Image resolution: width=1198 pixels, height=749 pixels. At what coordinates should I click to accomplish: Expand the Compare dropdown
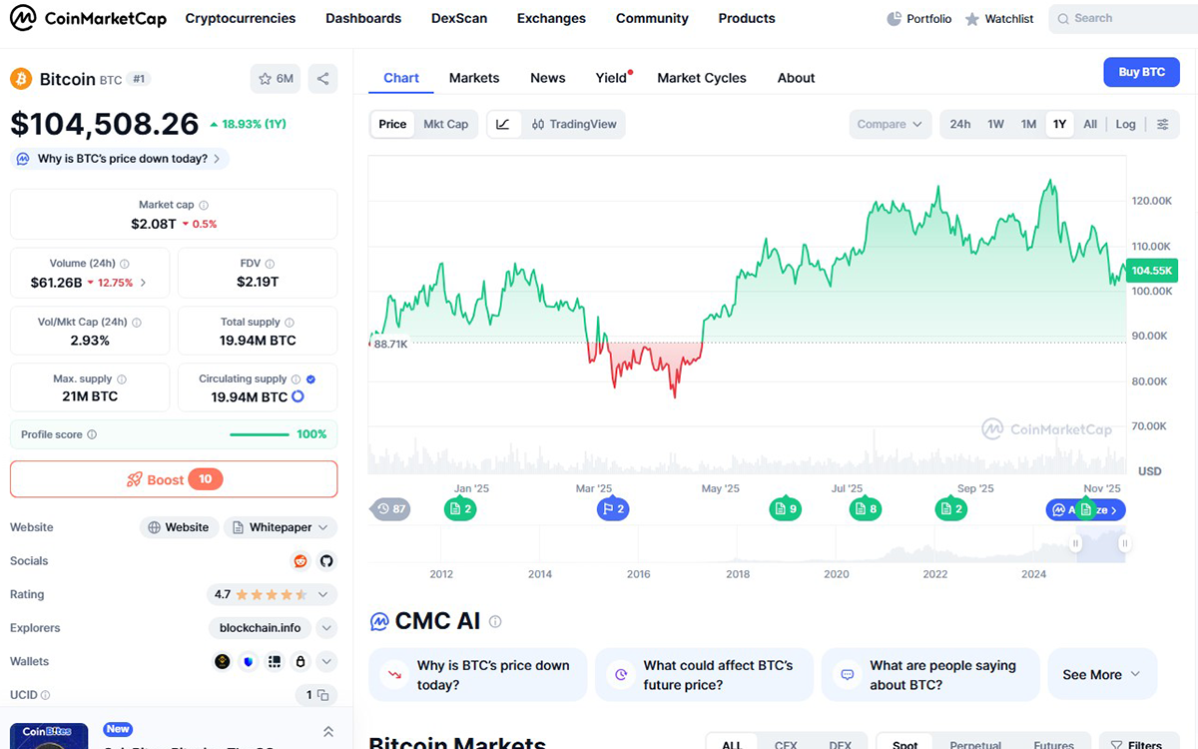point(891,125)
